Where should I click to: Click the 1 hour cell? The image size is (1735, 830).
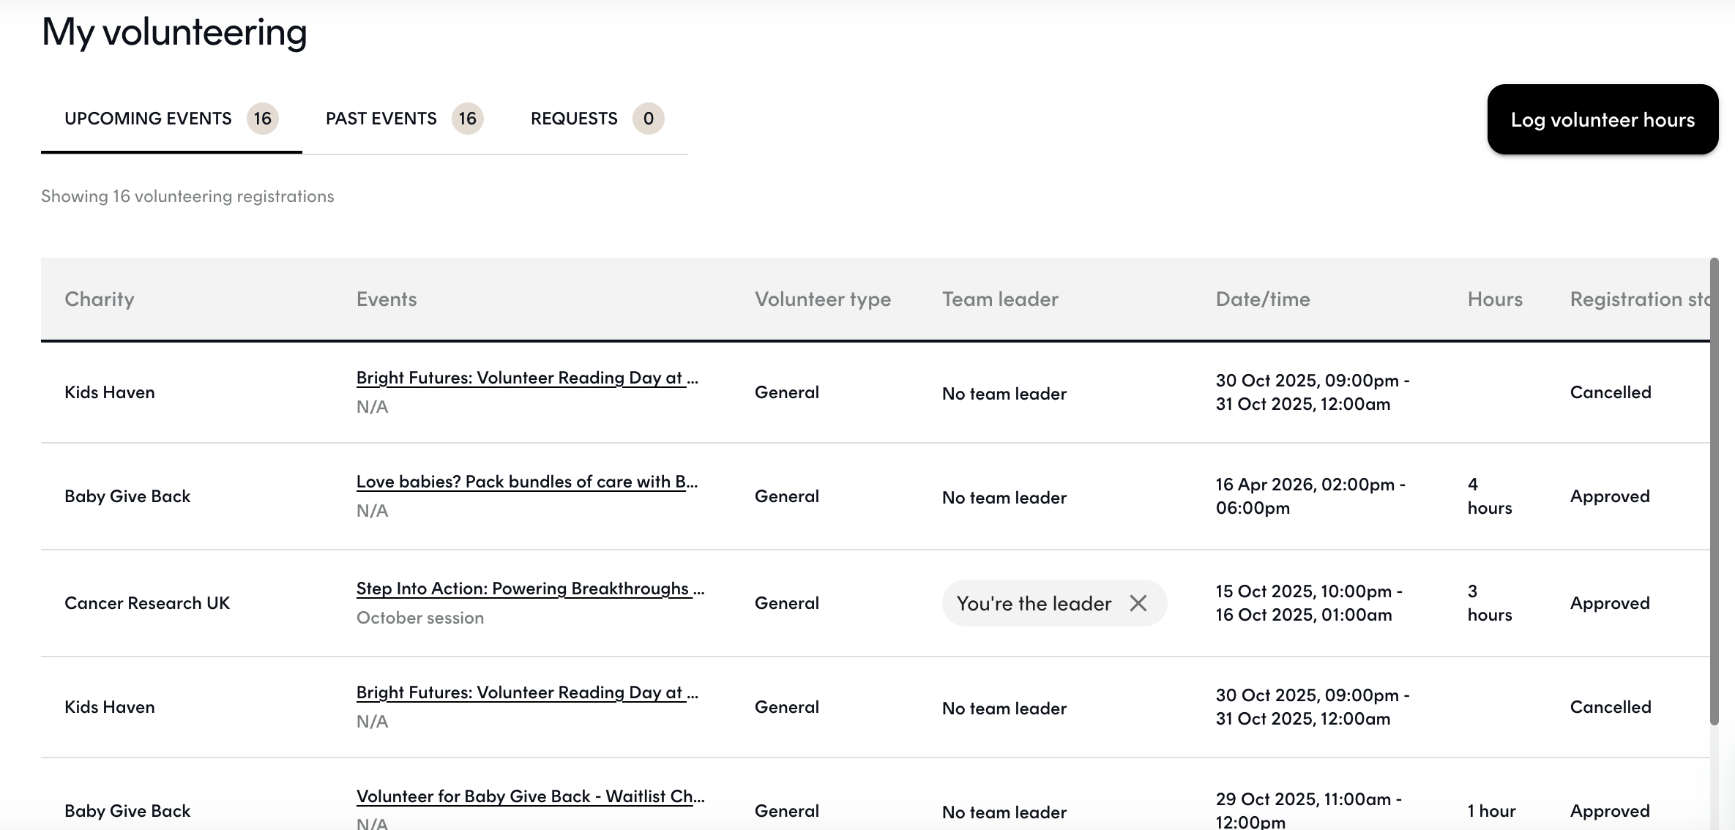click(1492, 811)
